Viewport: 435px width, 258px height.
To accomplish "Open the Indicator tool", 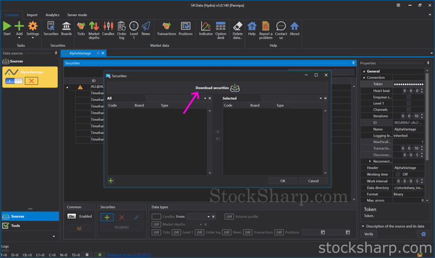I will 206,28.
